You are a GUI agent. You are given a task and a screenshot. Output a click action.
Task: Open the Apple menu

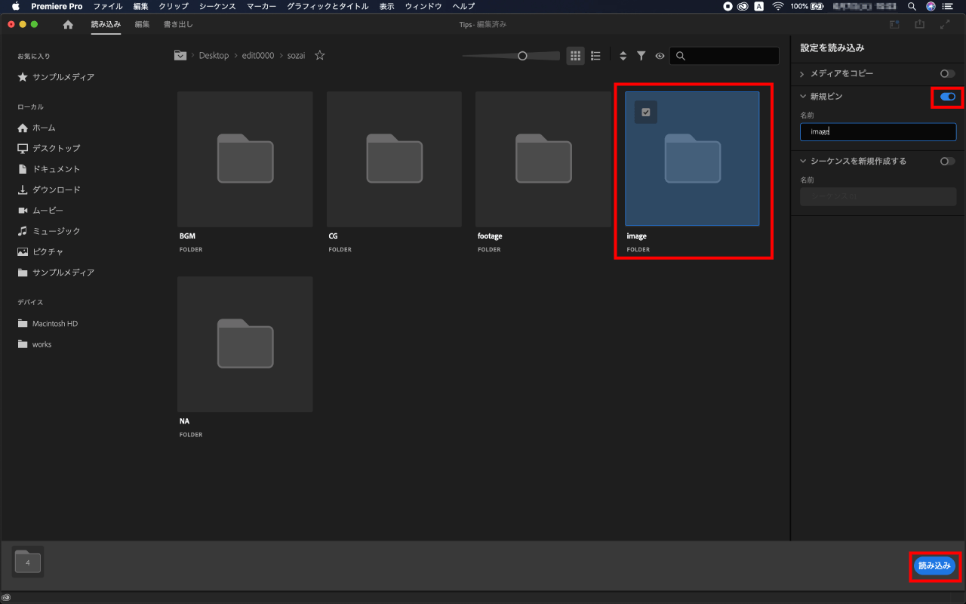point(15,6)
